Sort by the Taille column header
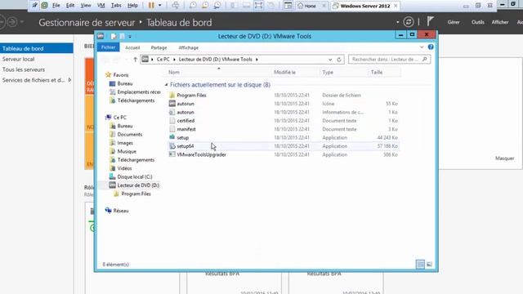This screenshot has height=294, width=523. (x=377, y=73)
